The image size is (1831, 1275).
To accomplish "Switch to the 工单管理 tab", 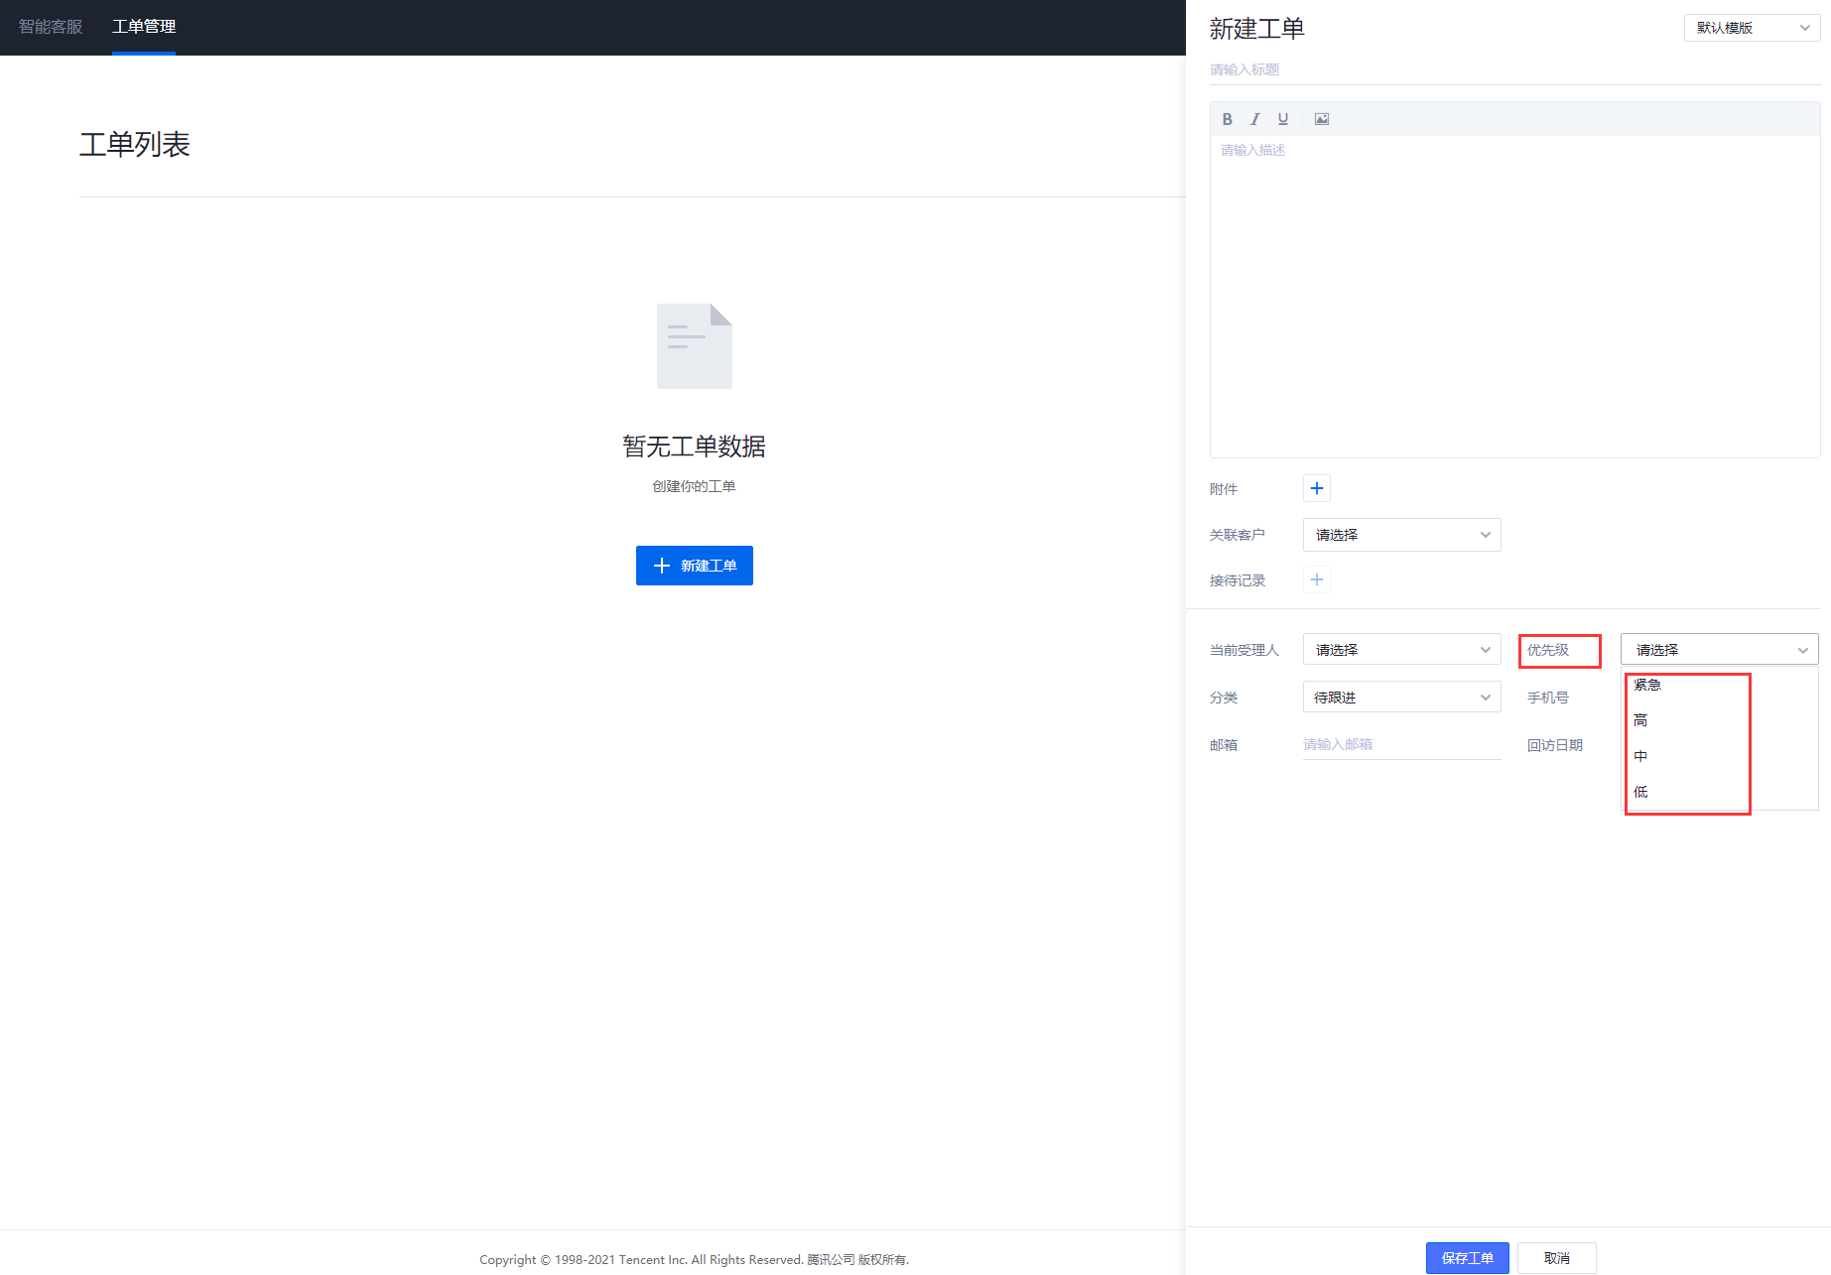I will (144, 27).
